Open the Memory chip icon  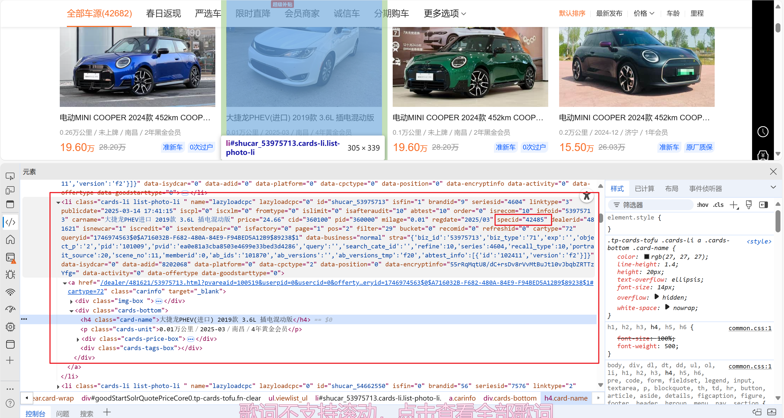10,327
